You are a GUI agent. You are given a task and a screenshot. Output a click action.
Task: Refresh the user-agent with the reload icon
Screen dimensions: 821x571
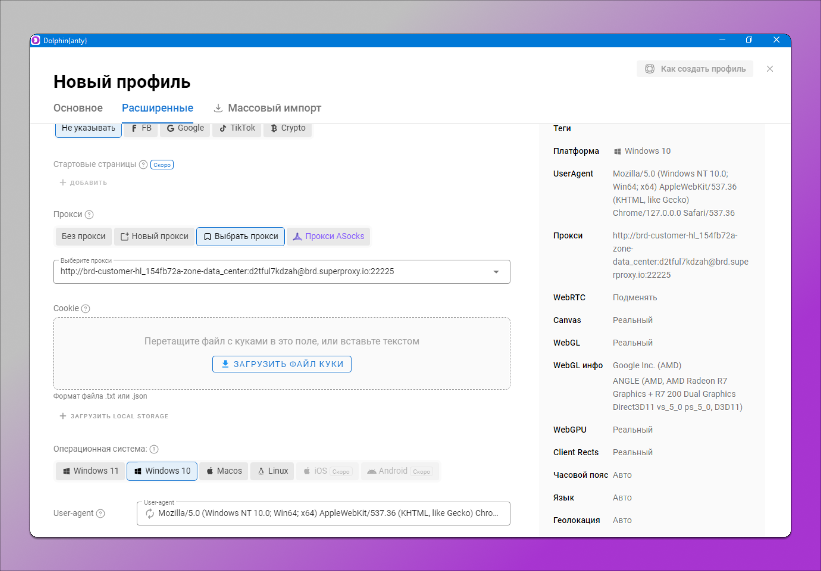150,513
